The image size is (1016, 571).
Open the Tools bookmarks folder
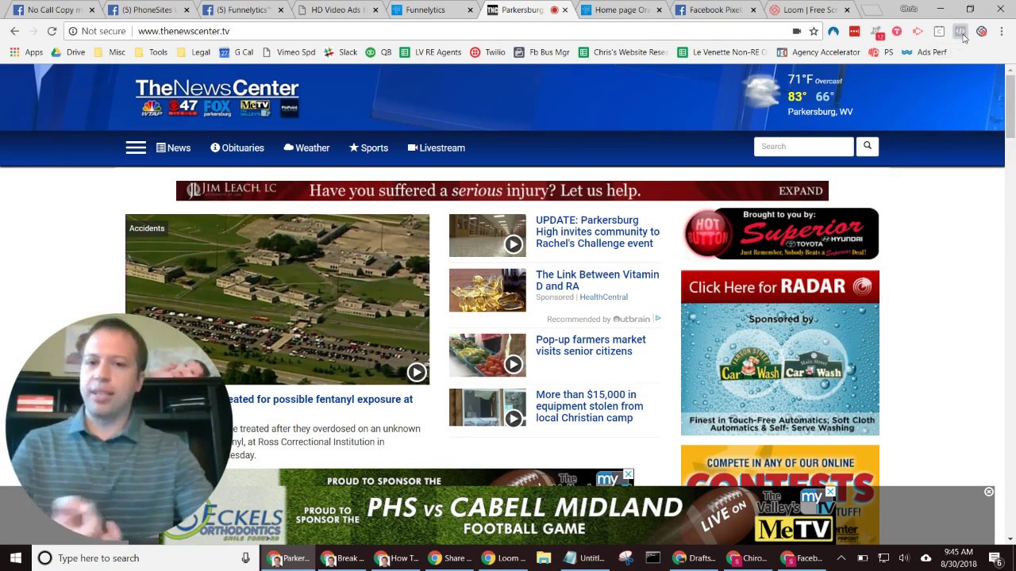(151, 52)
